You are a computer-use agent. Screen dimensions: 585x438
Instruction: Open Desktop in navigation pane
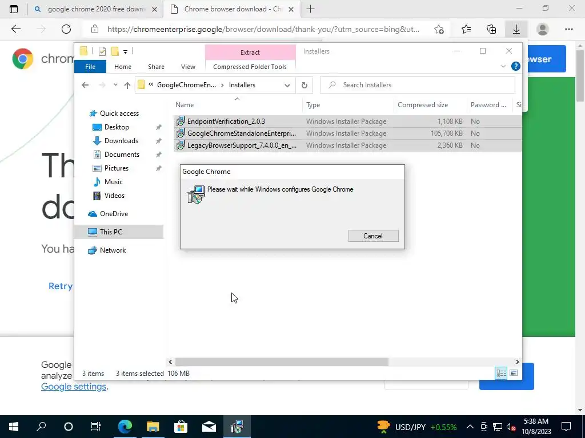click(x=117, y=127)
